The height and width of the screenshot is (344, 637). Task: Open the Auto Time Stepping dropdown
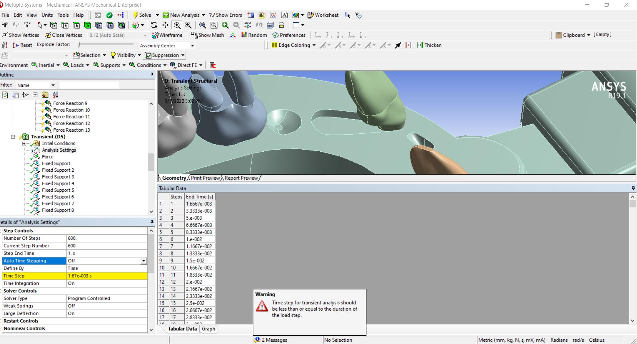pyautogui.click(x=144, y=261)
